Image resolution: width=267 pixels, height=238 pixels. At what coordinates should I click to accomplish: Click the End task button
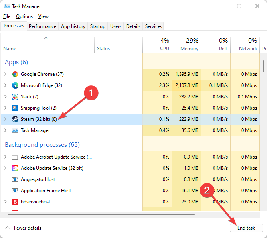[x=246, y=228]
